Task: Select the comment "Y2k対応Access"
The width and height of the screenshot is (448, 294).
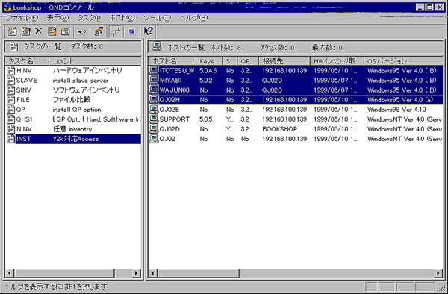Action: click(75, 139)
